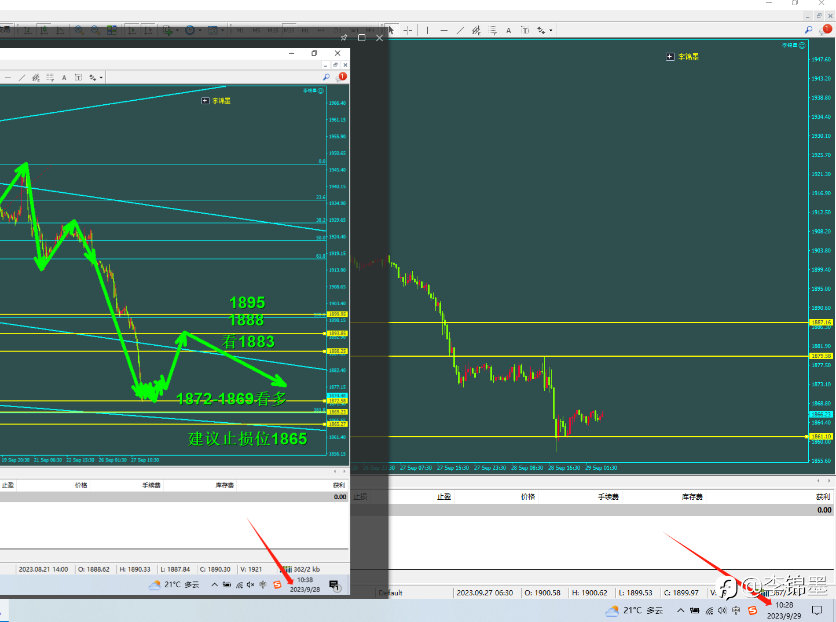Select the text label tool in main toolbar
The width and height of the screenshot is (836, 622).
(x=525, y=30)
